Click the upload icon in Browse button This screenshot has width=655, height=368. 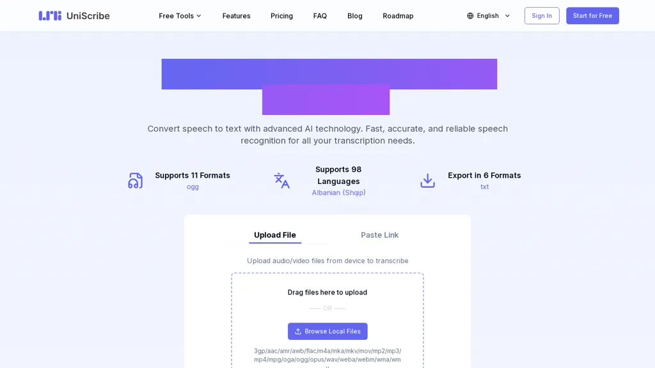(x=298, y=332)
